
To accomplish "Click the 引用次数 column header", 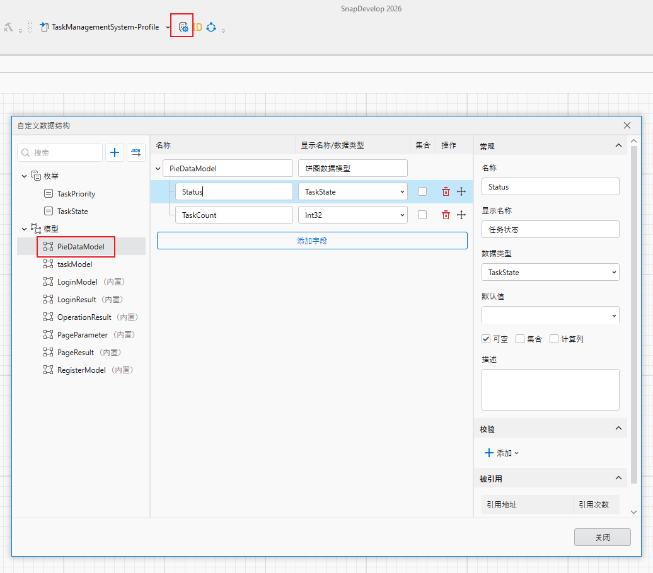I will click(x=594, y=505).
